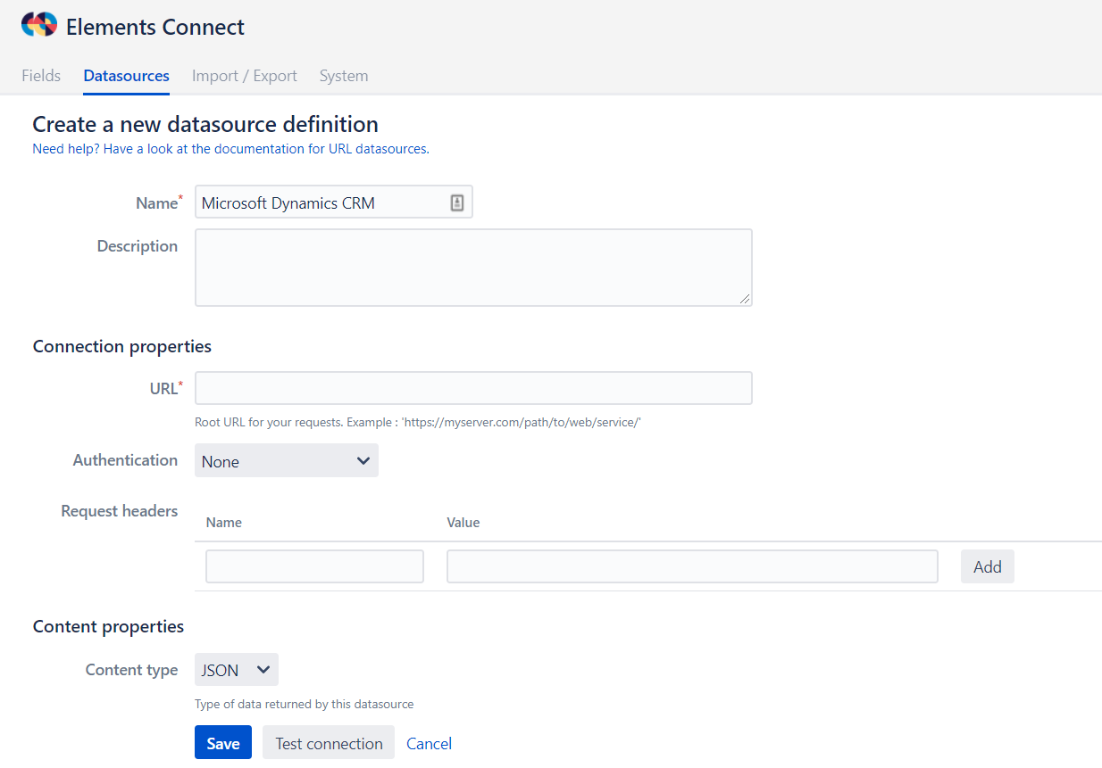Focus the request header Value input
Screen dimensions: 1102x768
[x=692, y=566]
